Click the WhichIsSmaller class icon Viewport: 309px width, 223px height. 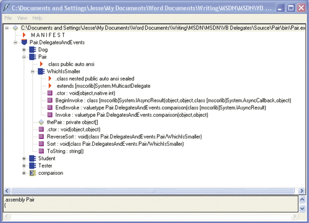coord(41,72)
